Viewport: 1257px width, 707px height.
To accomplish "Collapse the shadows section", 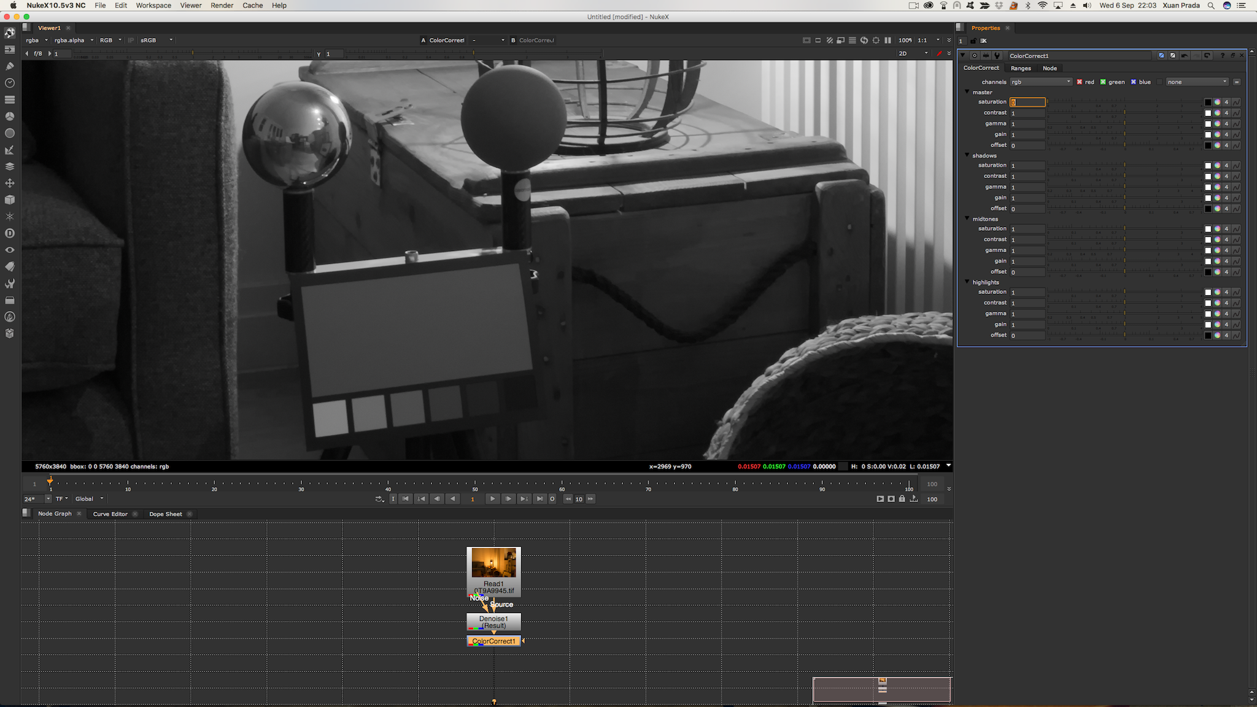I will [967, 155].
